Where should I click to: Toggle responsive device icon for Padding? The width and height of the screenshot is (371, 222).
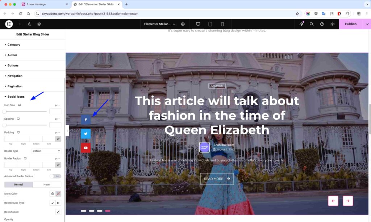coord(18,132)
